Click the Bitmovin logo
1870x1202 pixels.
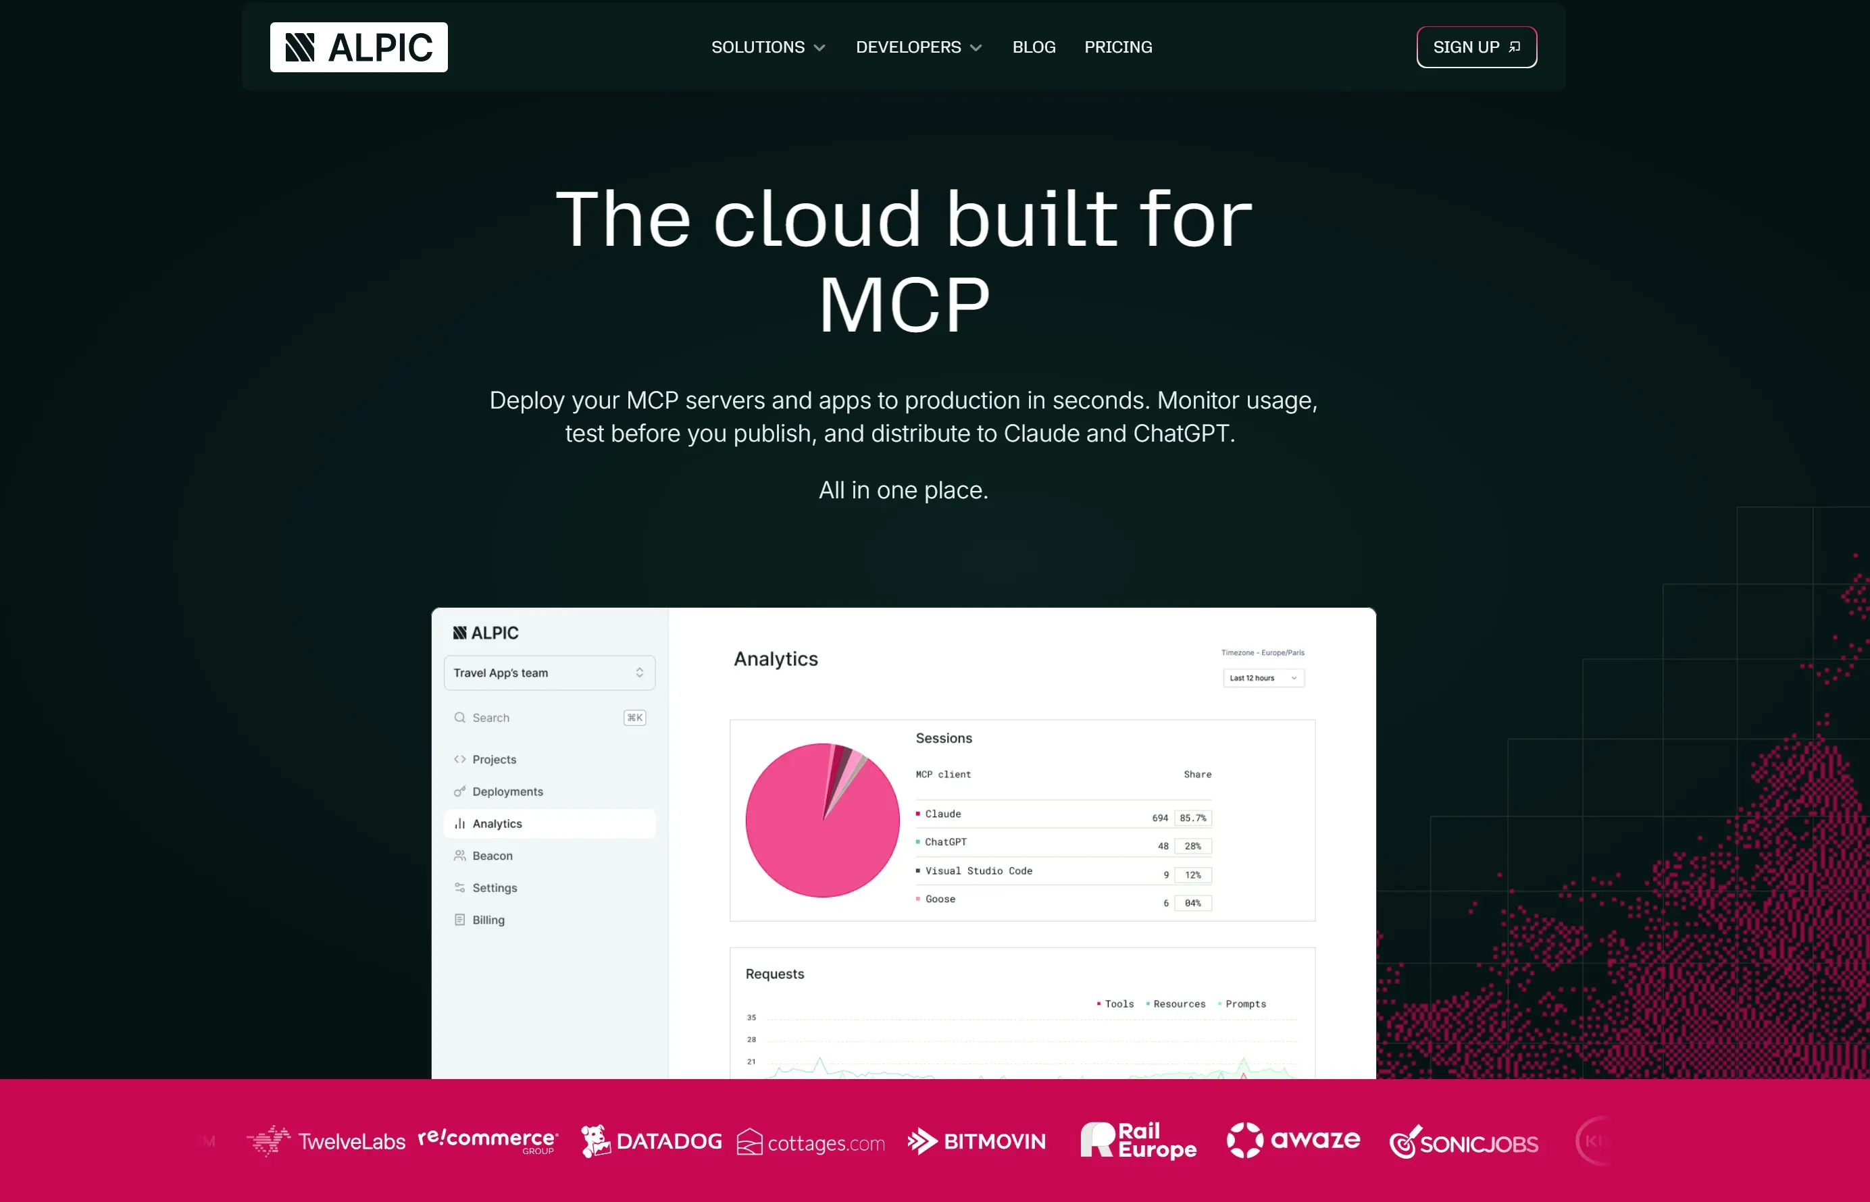click(x=976, y=1141)
